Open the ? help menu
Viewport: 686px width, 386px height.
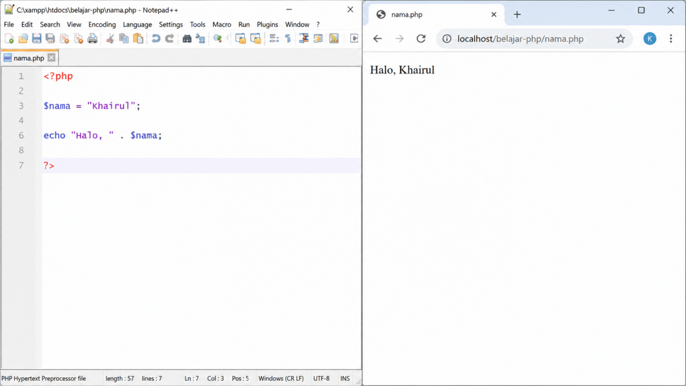[318, 25]
